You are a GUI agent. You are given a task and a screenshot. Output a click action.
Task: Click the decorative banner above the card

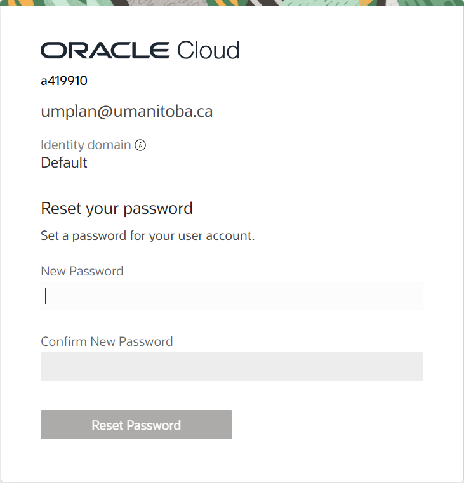coord(232,3)
